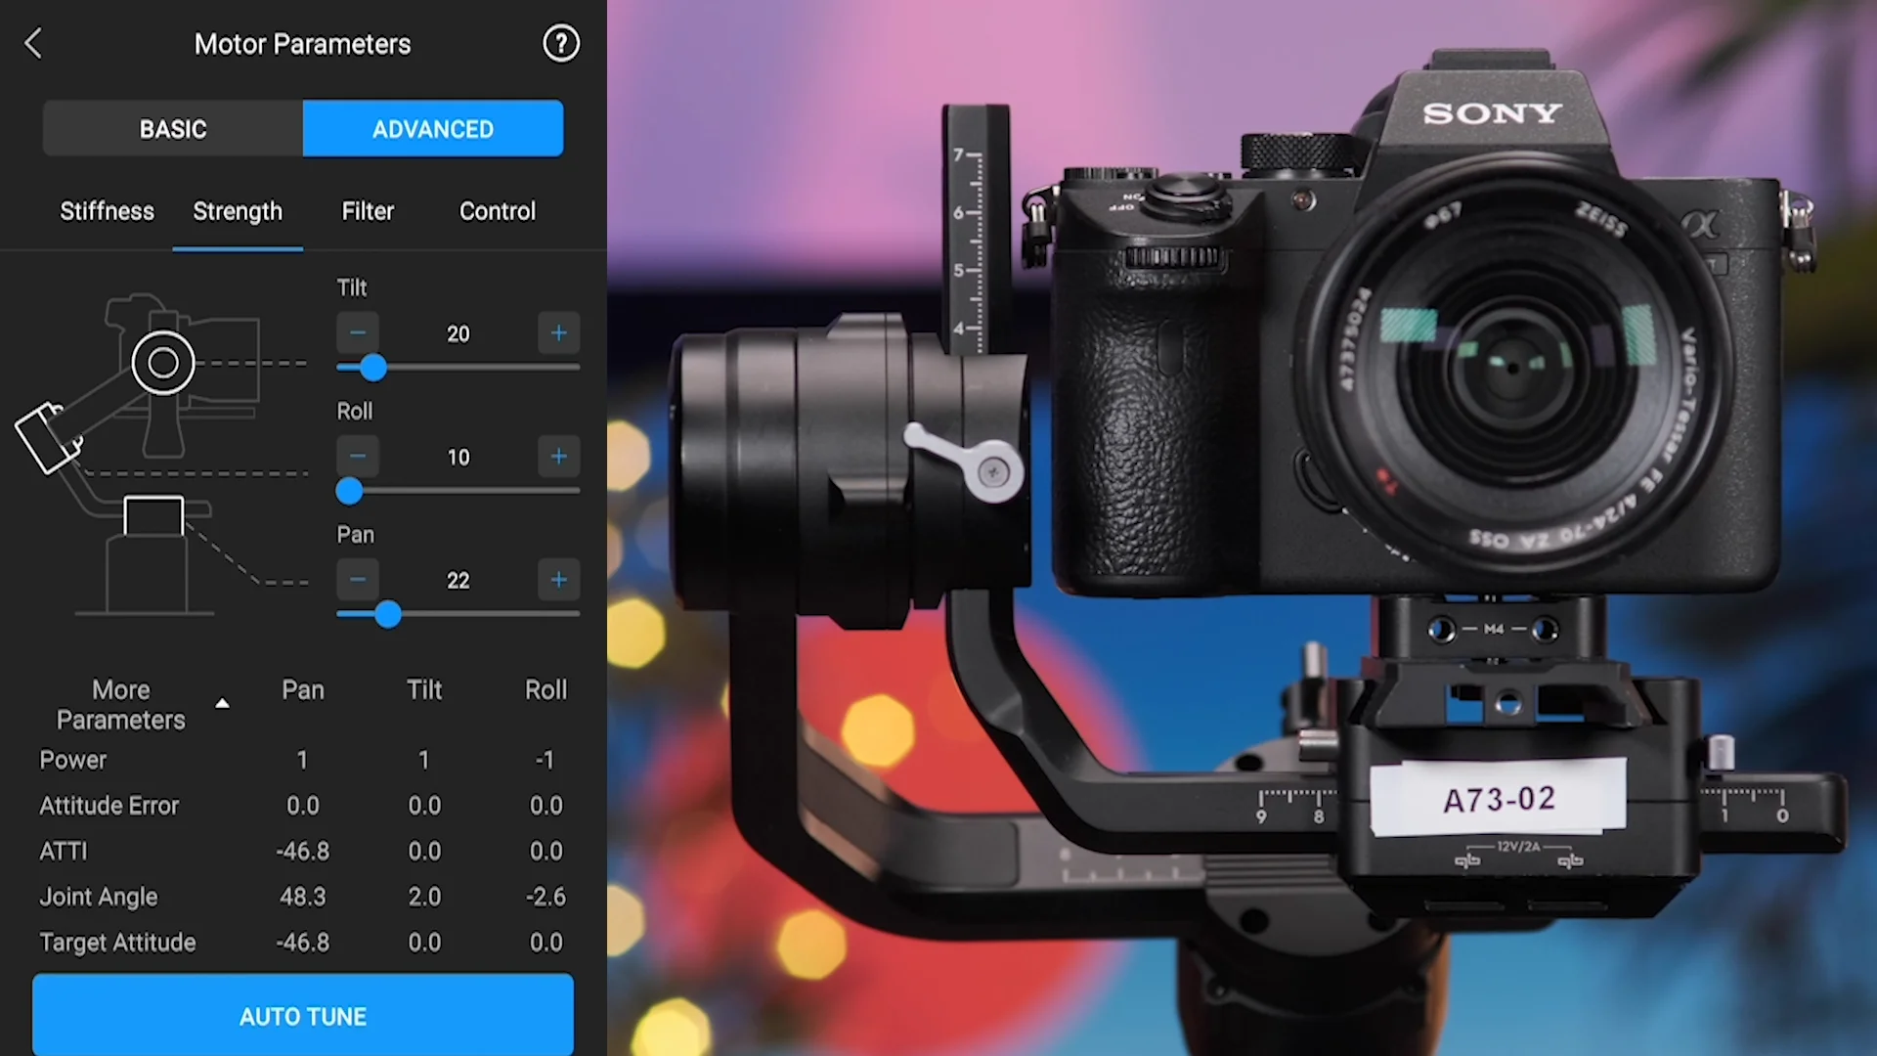1877x1056 pixels.
Task: Increase Pan strength with the plus button
Action: tap(558, 580)
